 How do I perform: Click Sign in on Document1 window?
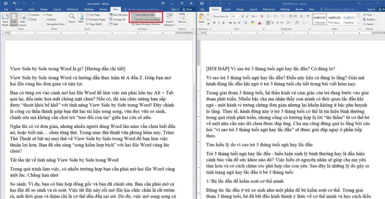coord(175,10)
